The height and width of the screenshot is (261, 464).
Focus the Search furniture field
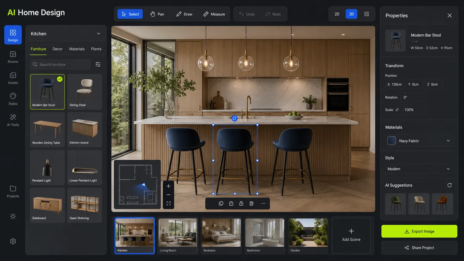click(60, 65)
